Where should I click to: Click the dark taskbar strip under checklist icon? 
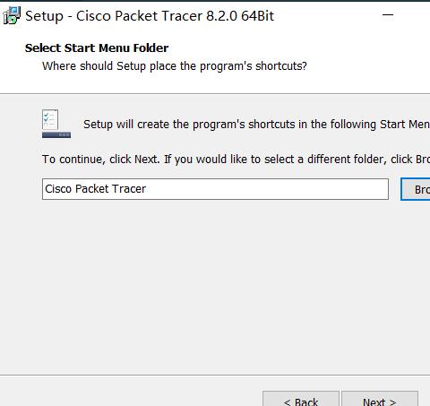point(56,135)
